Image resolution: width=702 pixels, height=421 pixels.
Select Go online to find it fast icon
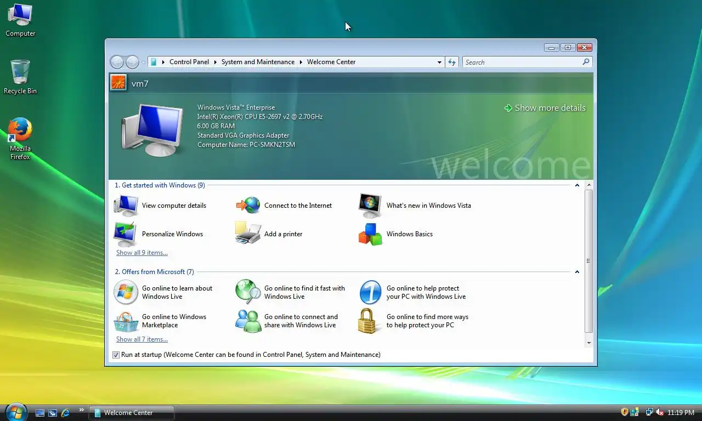pyautogui.click(x=248, y=292)
